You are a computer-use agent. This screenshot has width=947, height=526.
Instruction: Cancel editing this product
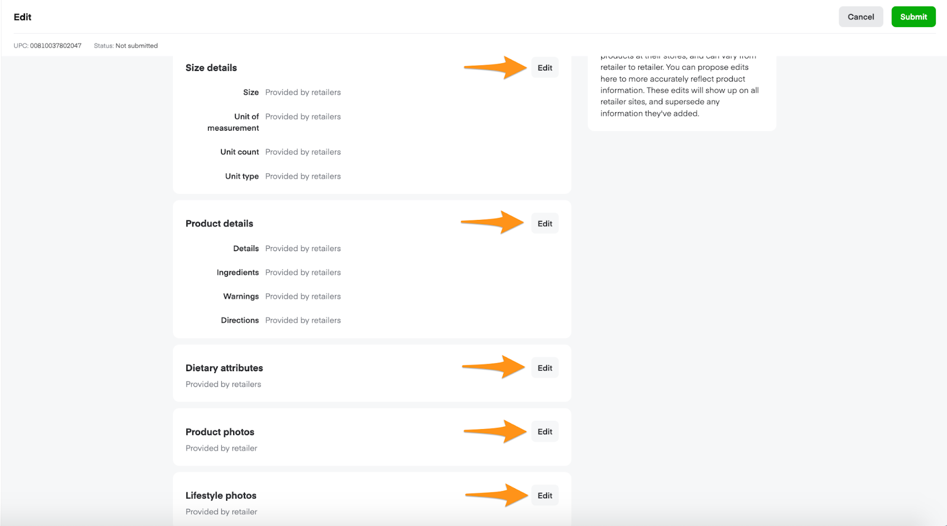tap(861, 17)
